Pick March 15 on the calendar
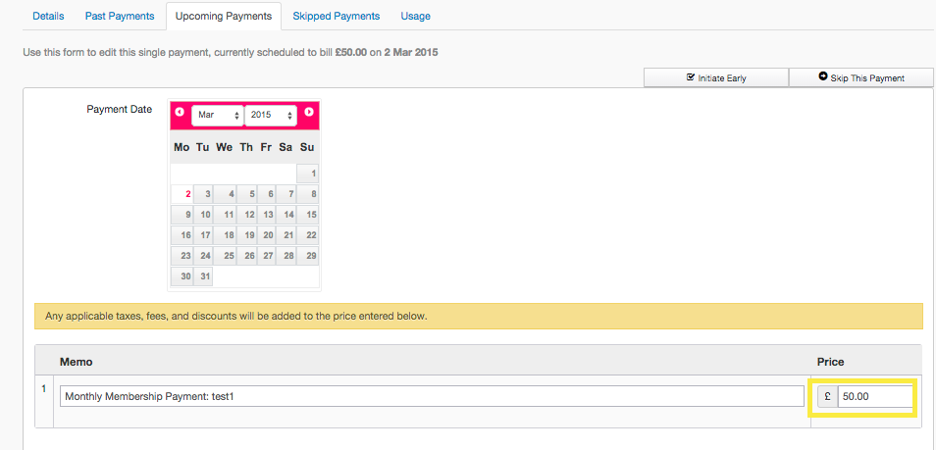 click(308, 215)
